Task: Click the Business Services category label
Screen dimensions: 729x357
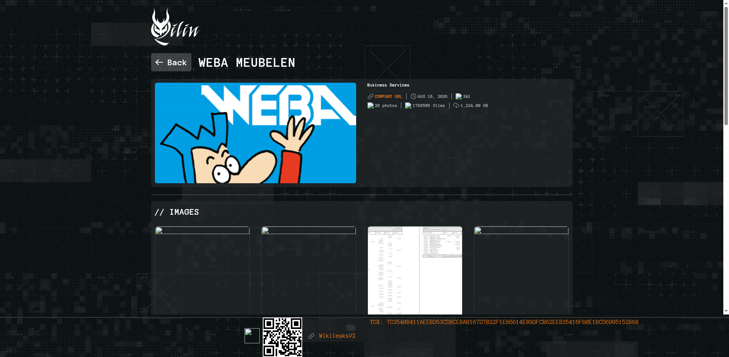Action: point(388,85)
